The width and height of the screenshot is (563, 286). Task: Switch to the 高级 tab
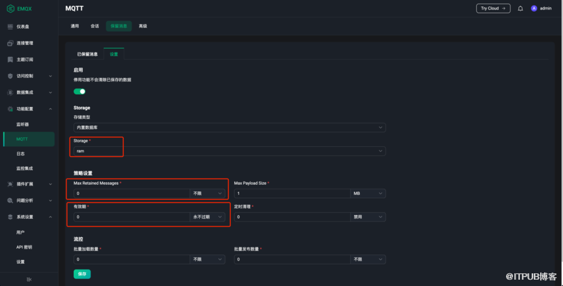pos(143,26)
